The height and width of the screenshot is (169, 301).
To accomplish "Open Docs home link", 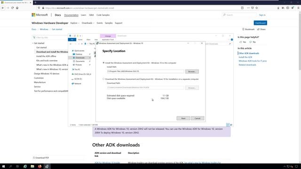I will pos(58,15).
